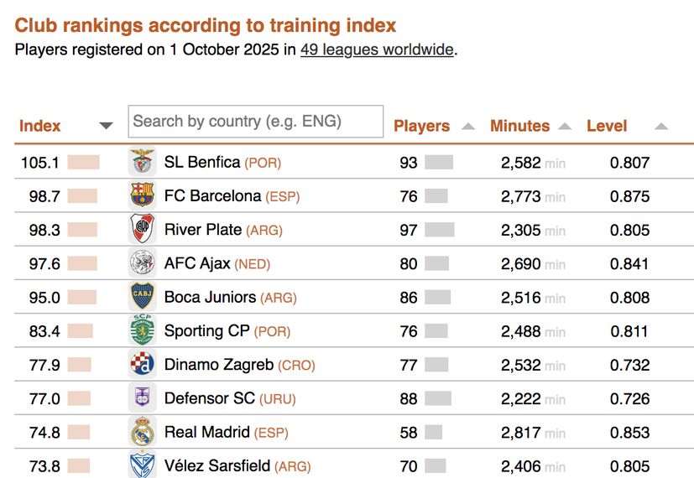The image size is (694, 478).
Task: Click the Dinamo Zagreb club crest
Action: coord(143,365)
